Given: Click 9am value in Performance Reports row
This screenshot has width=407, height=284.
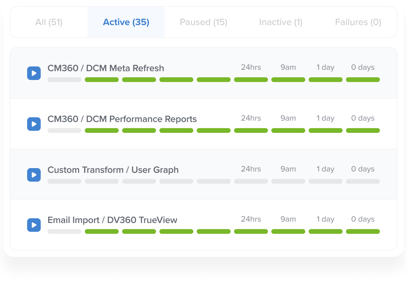Looking at the screenshot, I should [288, 118].
